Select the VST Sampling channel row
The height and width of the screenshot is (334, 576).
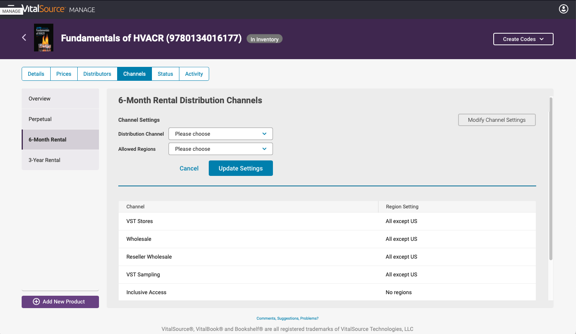click(327, 275)
